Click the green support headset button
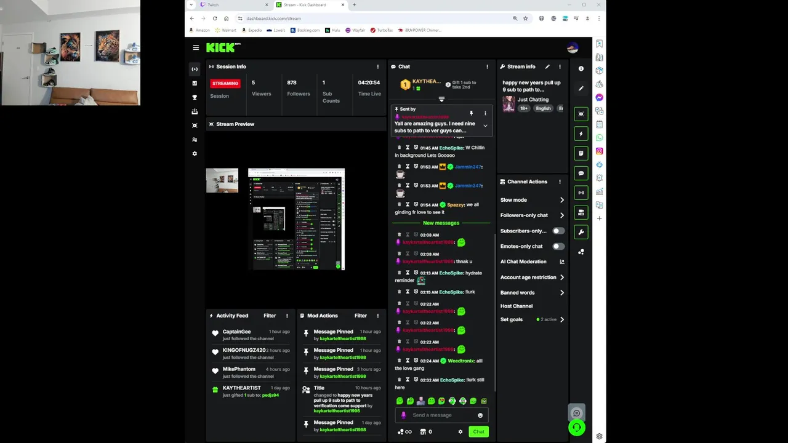Viewport: 788px width, 443px height. click(577, 428)
